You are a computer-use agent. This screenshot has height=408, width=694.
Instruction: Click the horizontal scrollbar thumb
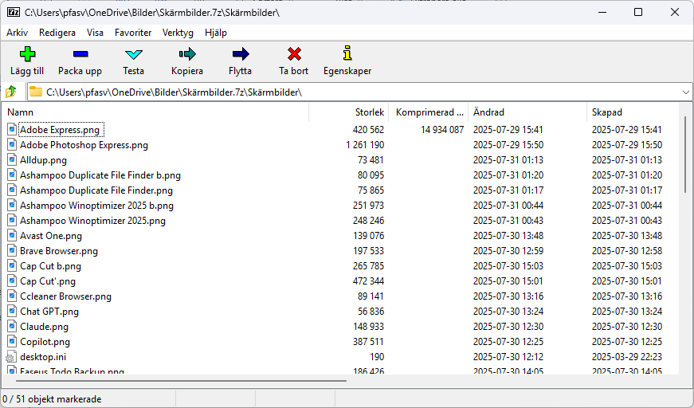(x=181, y=380)
